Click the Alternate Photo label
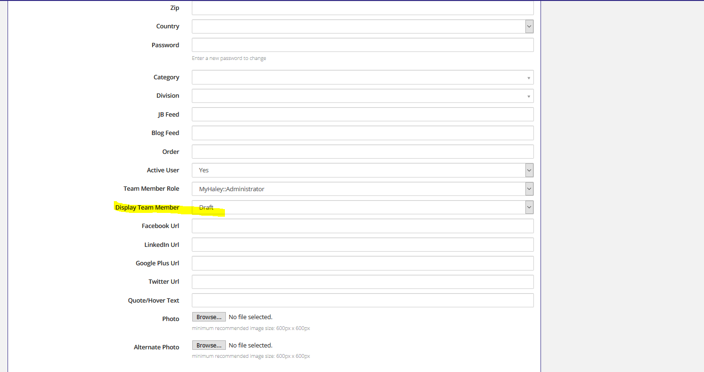Viewport: 704px width, 372px height. (x=156, y=347)
